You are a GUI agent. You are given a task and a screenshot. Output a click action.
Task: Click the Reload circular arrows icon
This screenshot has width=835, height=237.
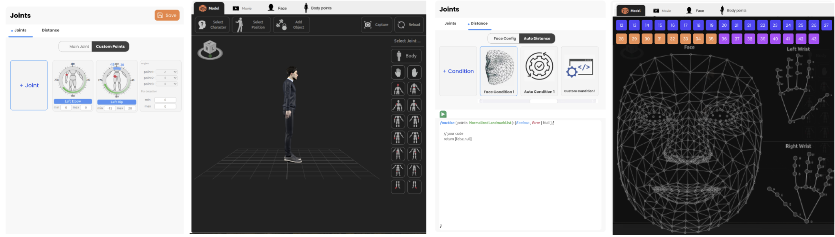click(x=401, y=25)
